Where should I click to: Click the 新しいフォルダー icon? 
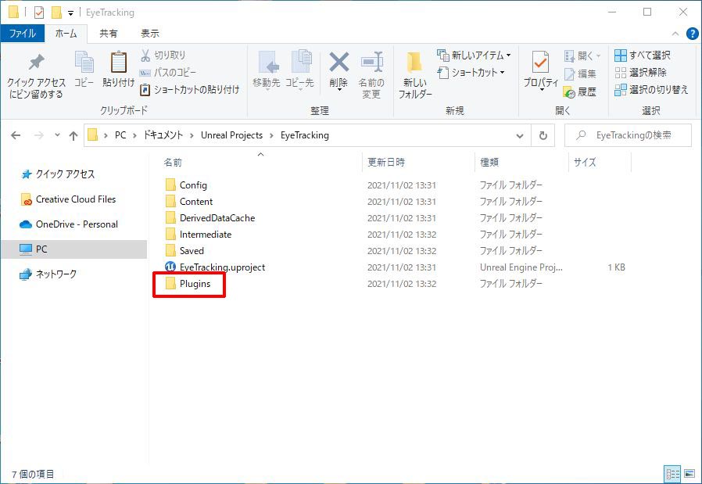click(414, 62)
